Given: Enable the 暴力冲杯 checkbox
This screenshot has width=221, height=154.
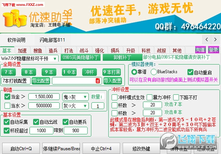Looking at the screenshot, I should coord(150,97).
